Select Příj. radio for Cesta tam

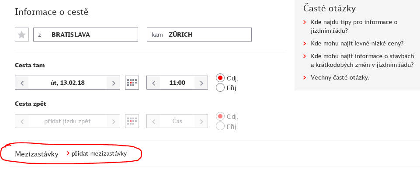pos(220,87)
